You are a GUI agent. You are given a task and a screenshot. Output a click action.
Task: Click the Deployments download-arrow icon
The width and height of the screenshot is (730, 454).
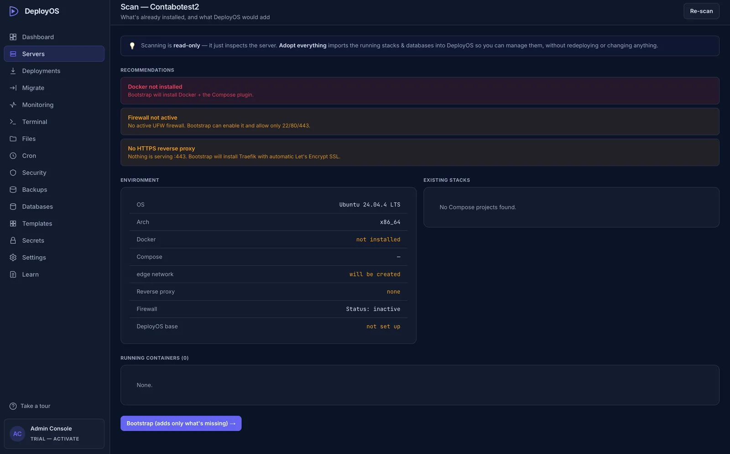[x=13, y=71]
